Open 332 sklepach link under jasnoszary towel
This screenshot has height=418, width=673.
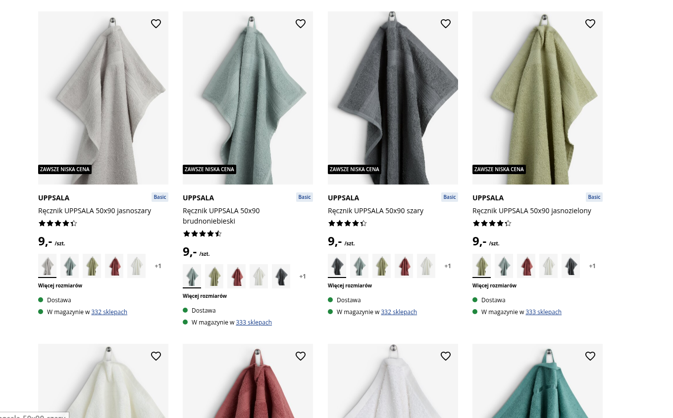pyautogui.click(x=109, y=312)
